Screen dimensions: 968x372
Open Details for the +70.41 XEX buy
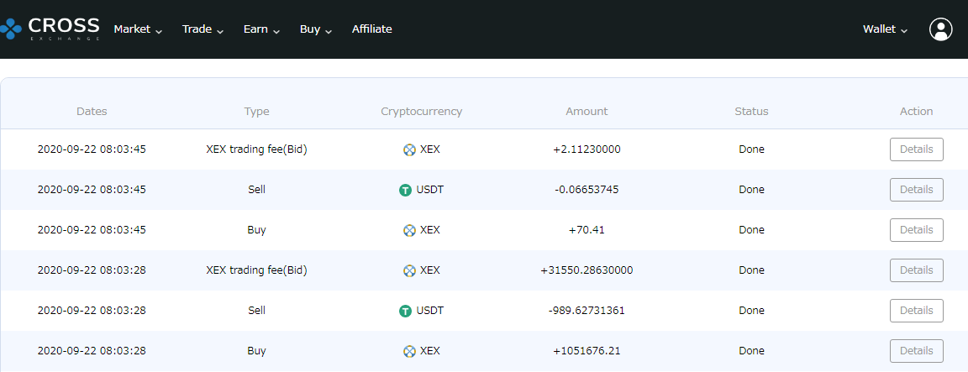click(916, 229)
